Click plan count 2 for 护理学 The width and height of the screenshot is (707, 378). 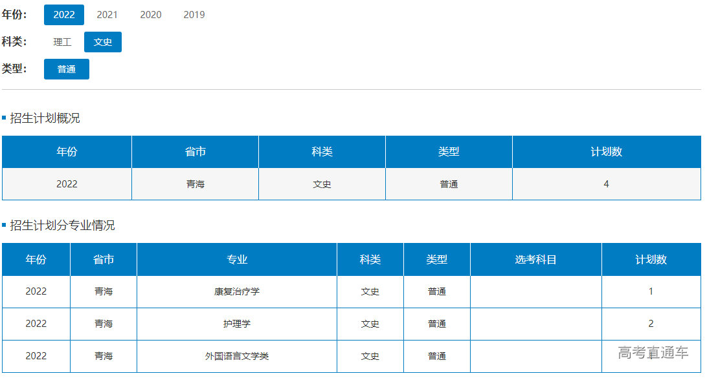pos(651,324)
